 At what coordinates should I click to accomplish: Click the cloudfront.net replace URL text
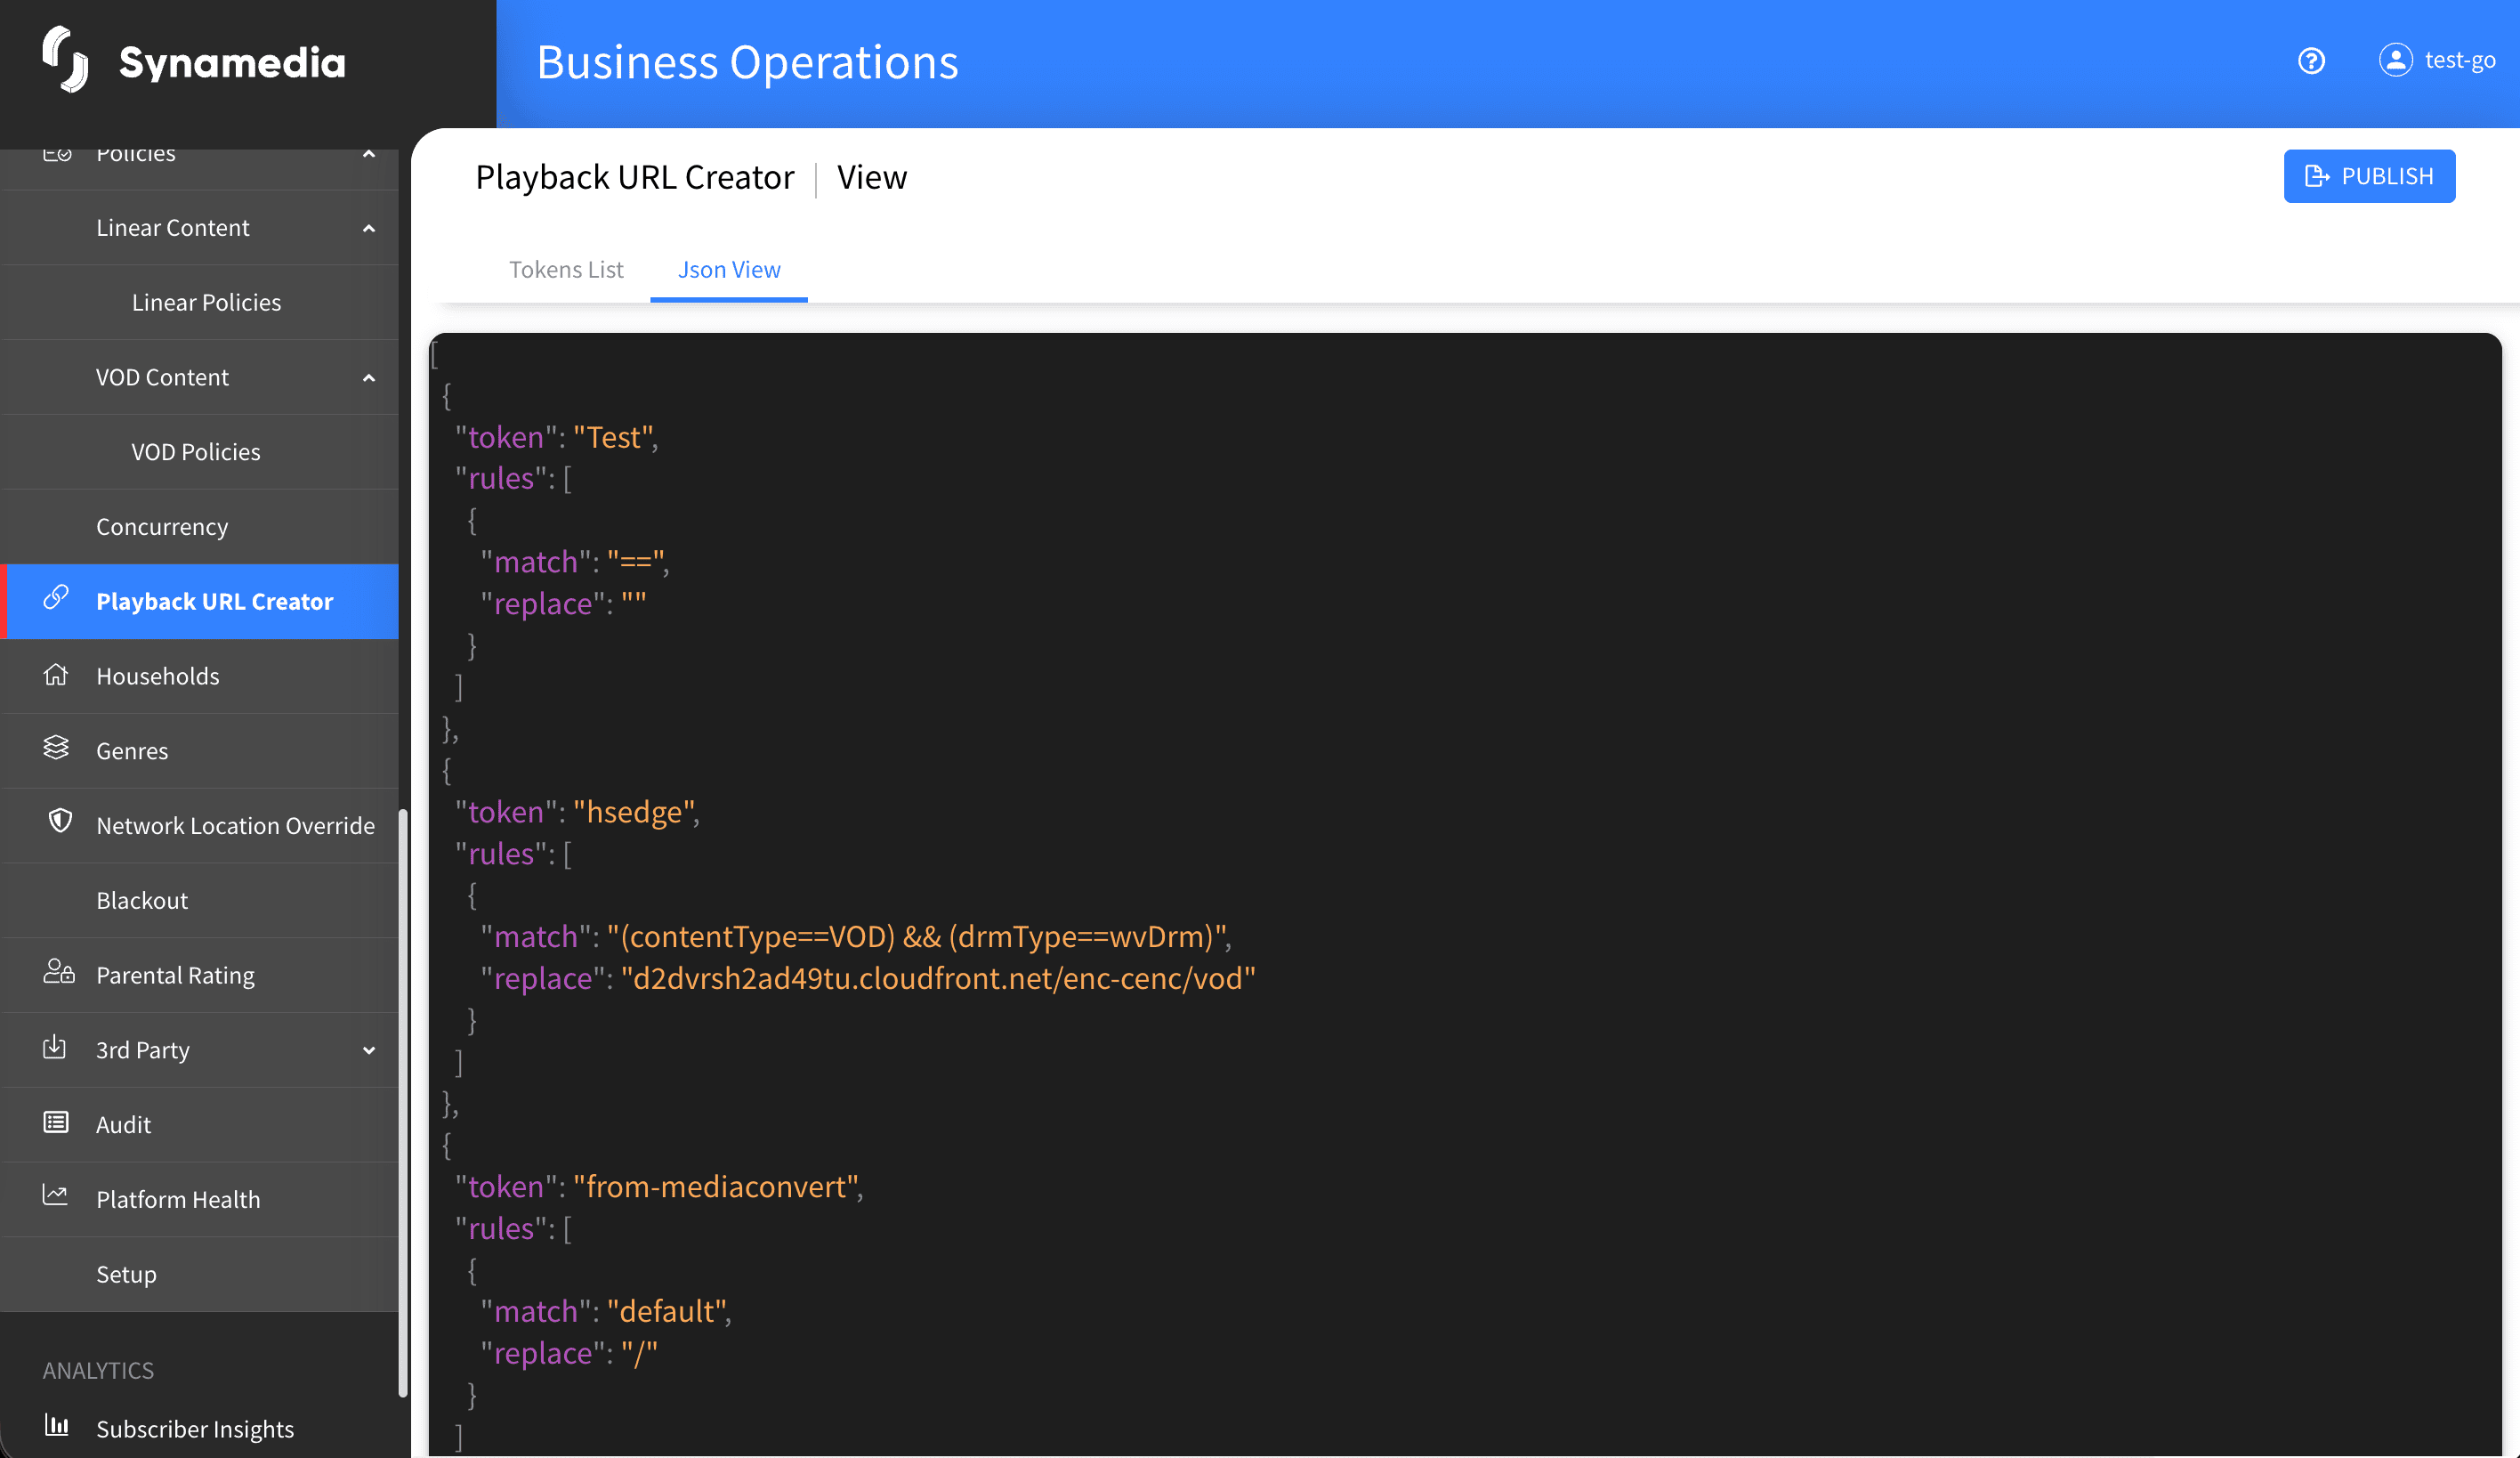click(x=938, y=978)
